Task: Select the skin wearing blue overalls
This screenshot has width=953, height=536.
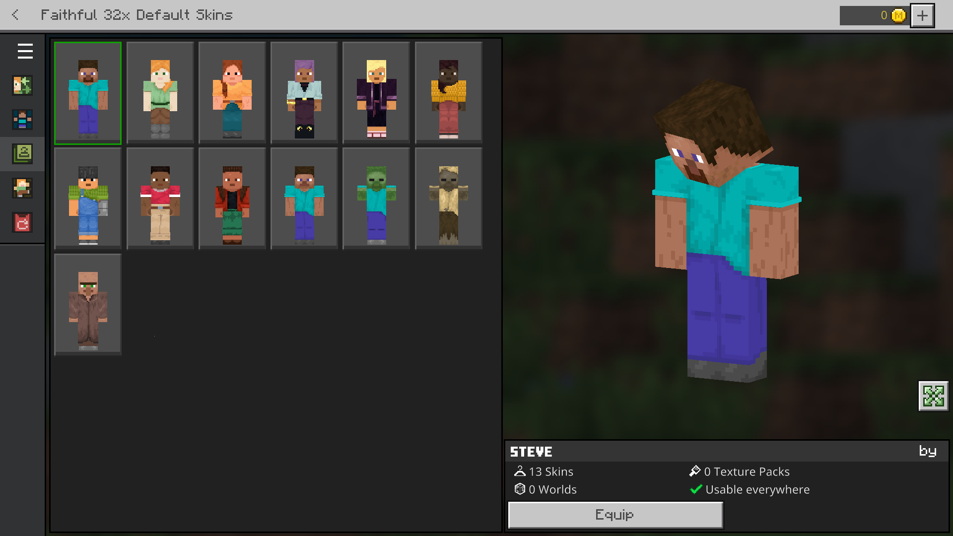Action: (88, 199)
